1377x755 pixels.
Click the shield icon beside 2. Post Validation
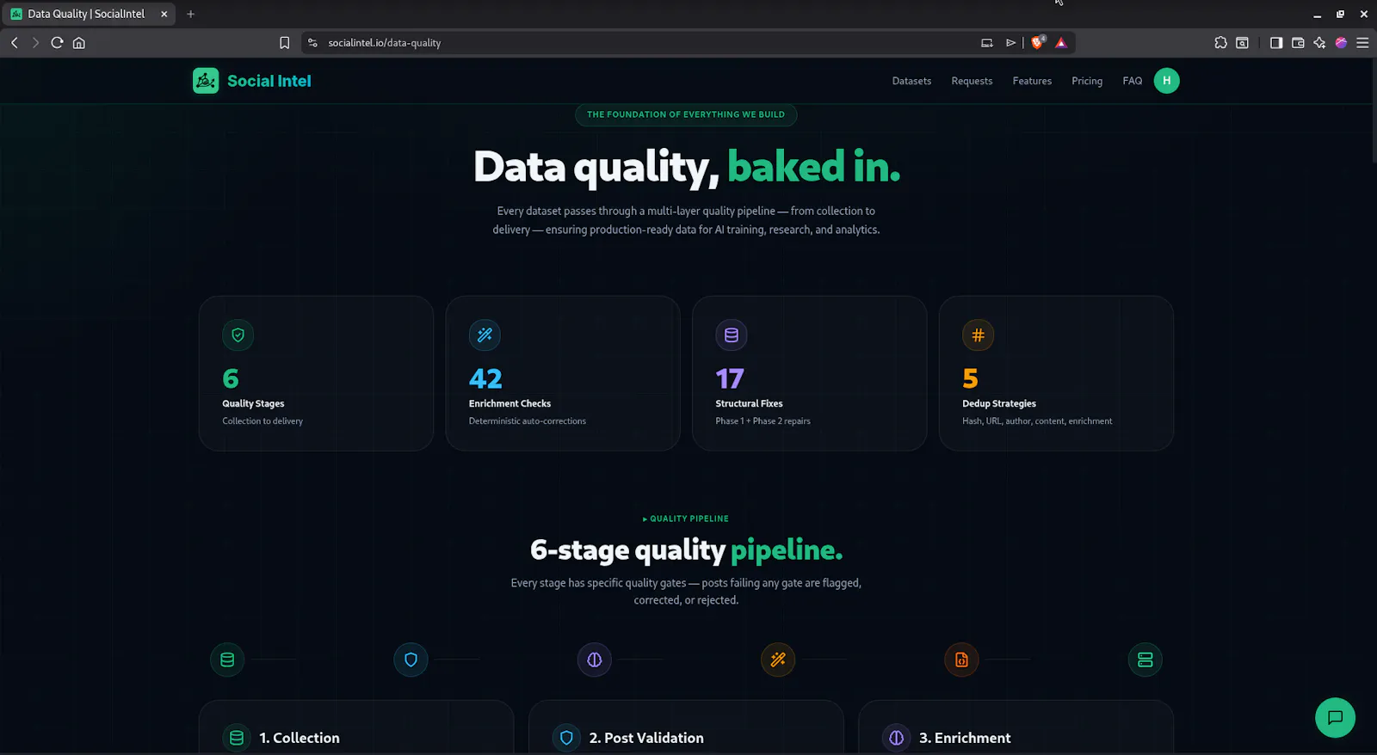click(x=566, y=738)
